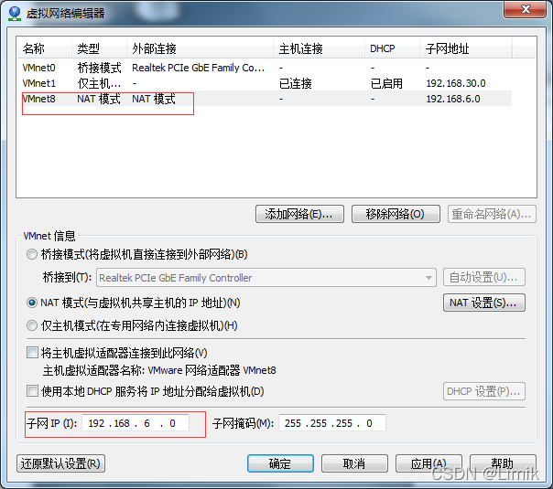The height and width of the screenshot is (489, 553).
Task: Click the 192.168.30.0 subnet address cell
Action: pyautogui.click(x=456, y=83)
